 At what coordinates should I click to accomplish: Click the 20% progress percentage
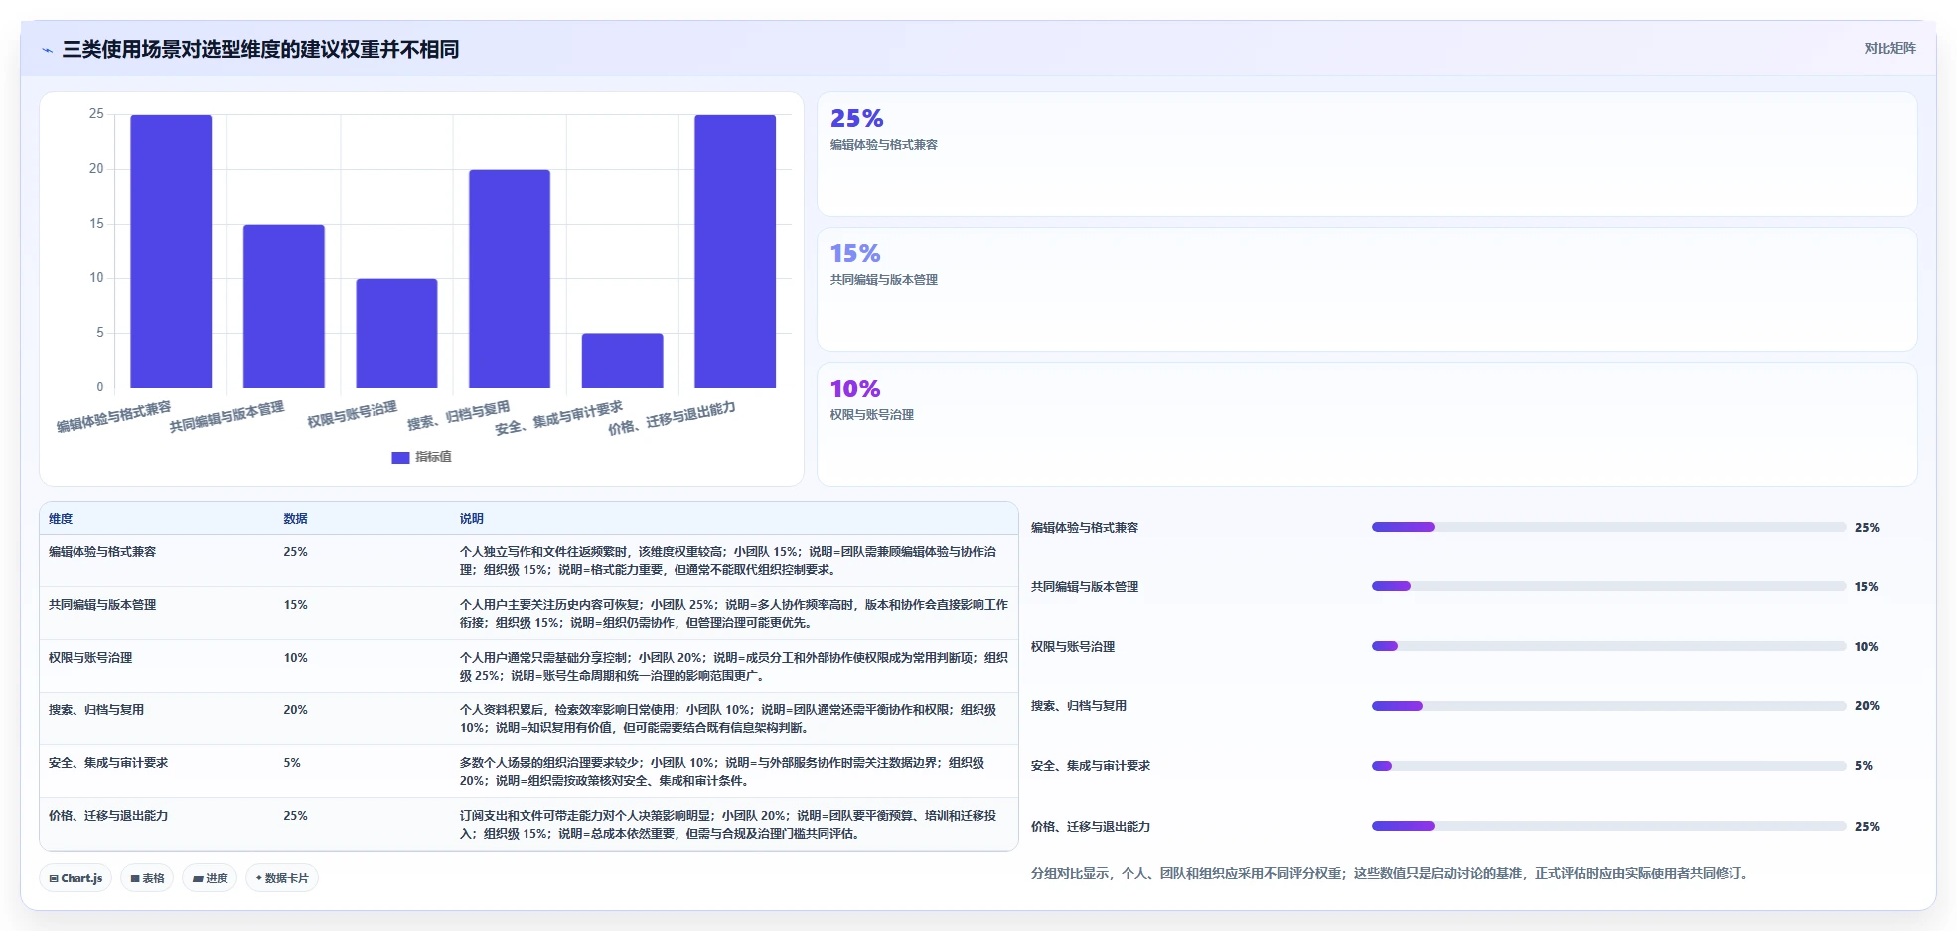tap(1867, 706)
